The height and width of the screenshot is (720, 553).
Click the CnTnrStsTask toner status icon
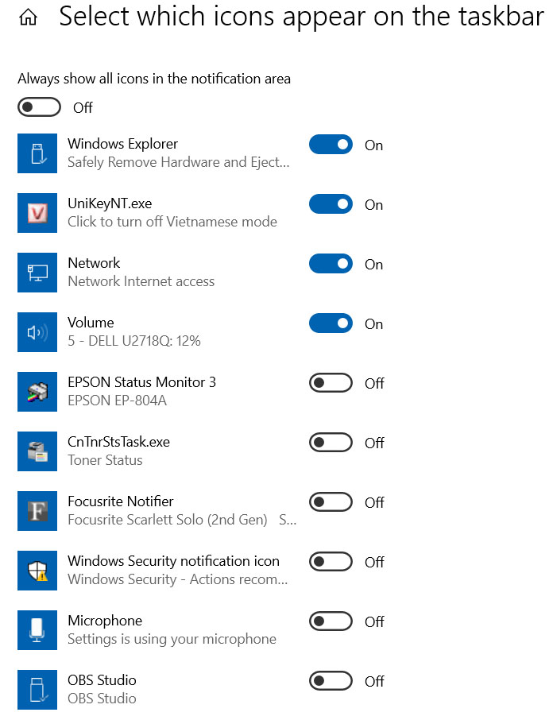click(37, 451)
